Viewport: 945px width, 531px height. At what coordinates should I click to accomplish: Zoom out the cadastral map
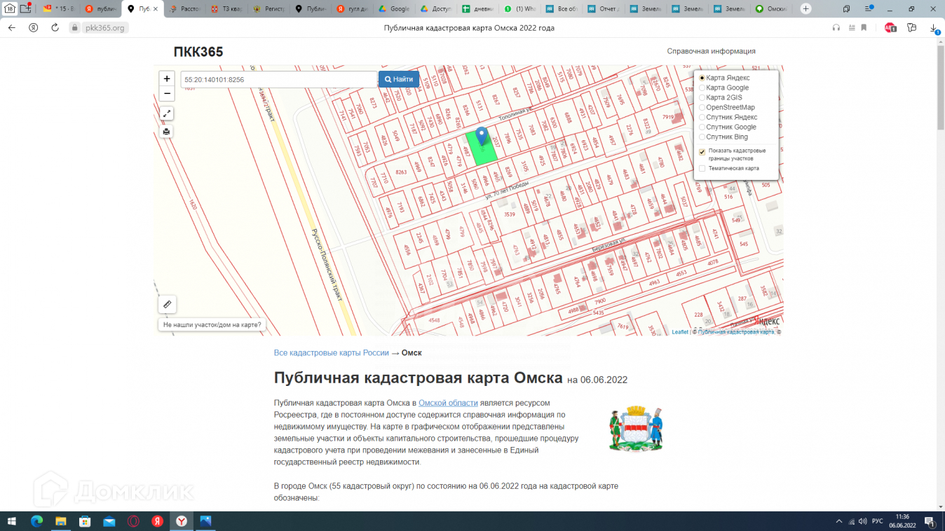tap(167, 94)
